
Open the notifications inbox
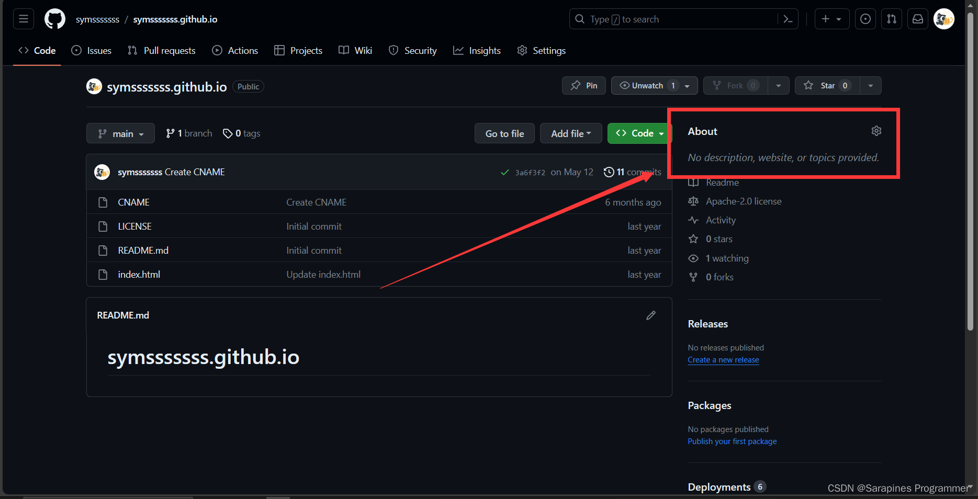click(917, 19)
